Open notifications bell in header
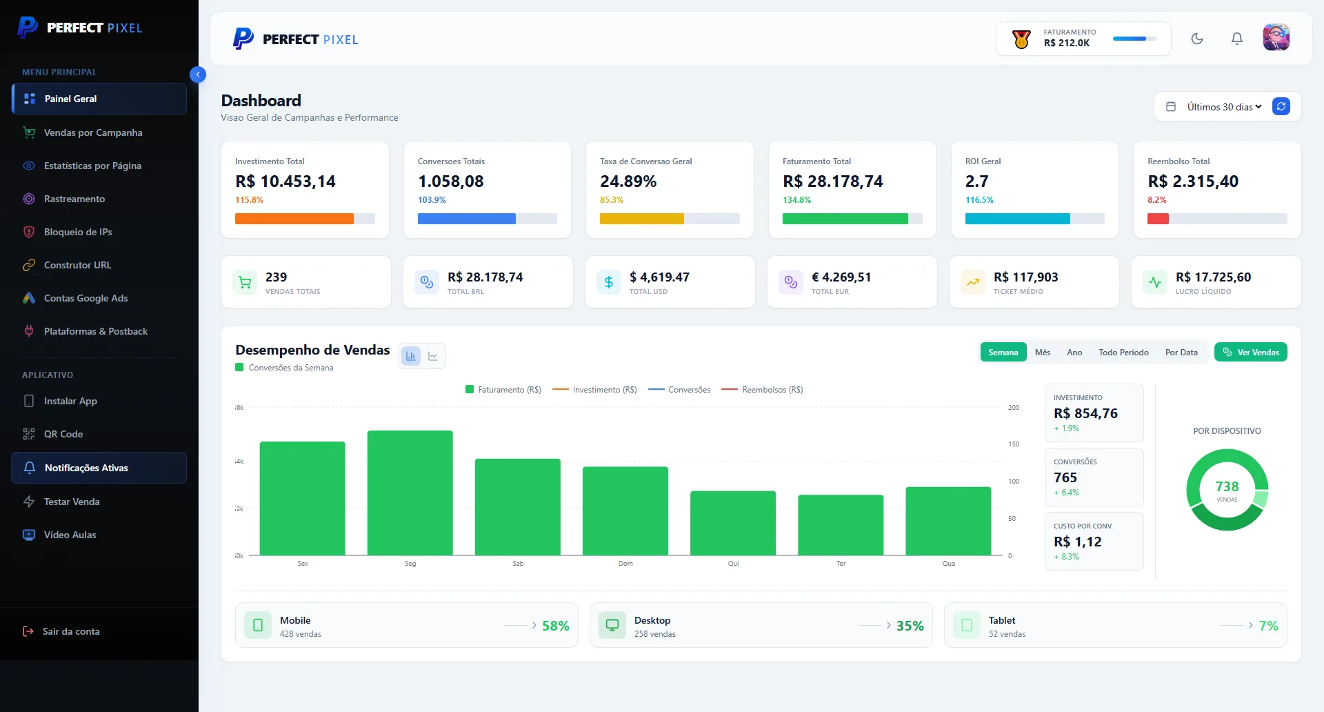 1237,39
